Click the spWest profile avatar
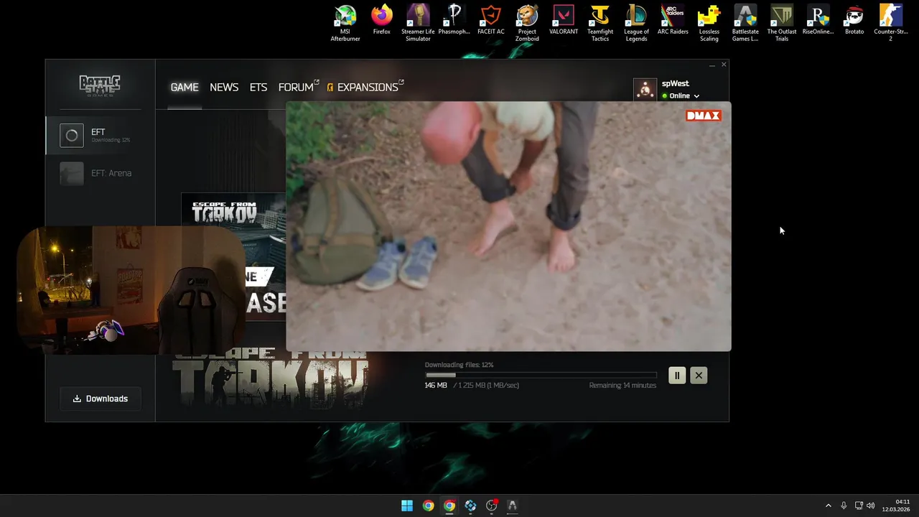919x517 pixels. pyautogui.click(x=645, y=90)
